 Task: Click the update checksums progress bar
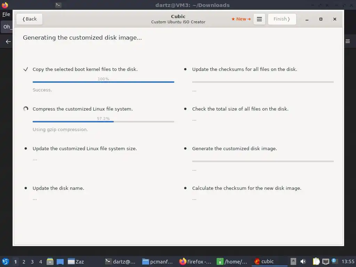(x=263, y=82)
